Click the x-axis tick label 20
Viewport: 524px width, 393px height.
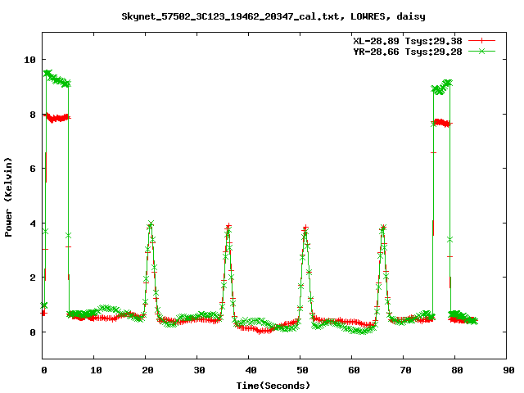point(147,370)
